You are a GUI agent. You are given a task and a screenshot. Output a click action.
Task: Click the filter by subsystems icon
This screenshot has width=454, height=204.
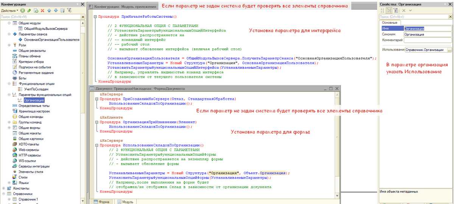point(69,10)
